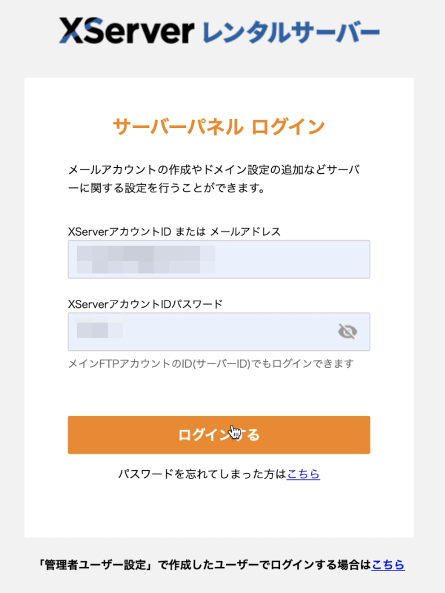This screenshot has height=593, width=445.
Task: Click the XServerアカウントID または メールアドレス label
Action: click(174, 232)
